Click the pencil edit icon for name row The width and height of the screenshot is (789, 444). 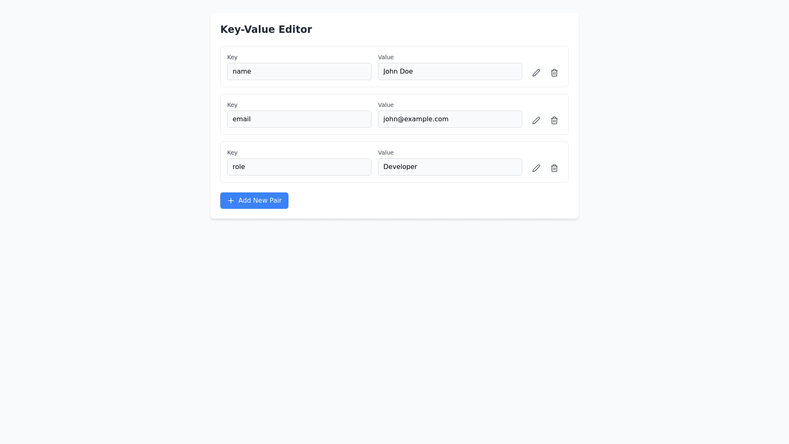536,73
